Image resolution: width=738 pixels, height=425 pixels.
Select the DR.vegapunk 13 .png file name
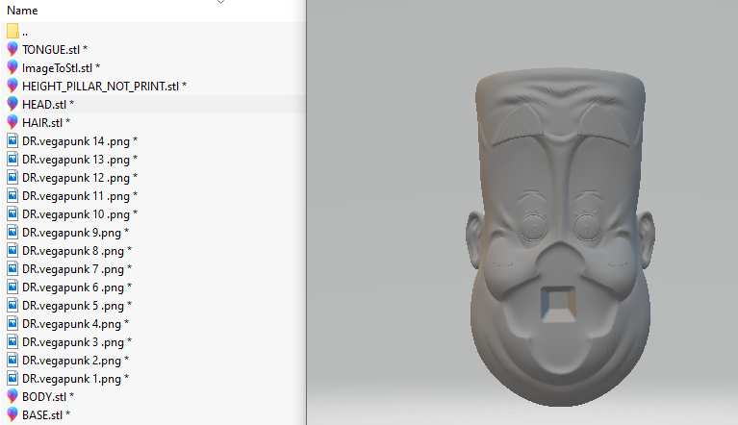click(x=80, y=160)
